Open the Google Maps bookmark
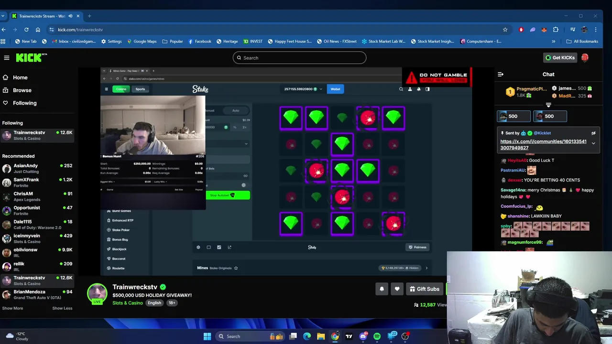612x344 pixels. (x=142, y=42)
